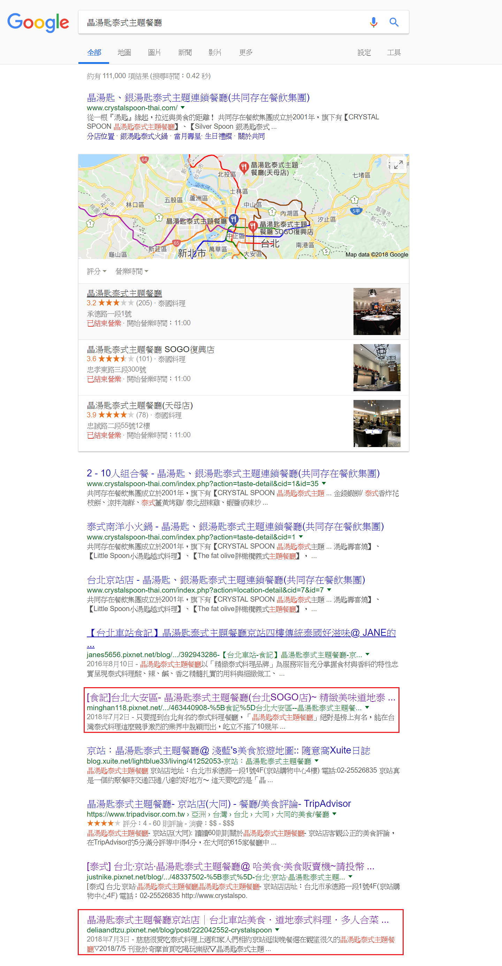
Task: Open result 泰式南洋小火鍋
Action: [x=235, y=527]
